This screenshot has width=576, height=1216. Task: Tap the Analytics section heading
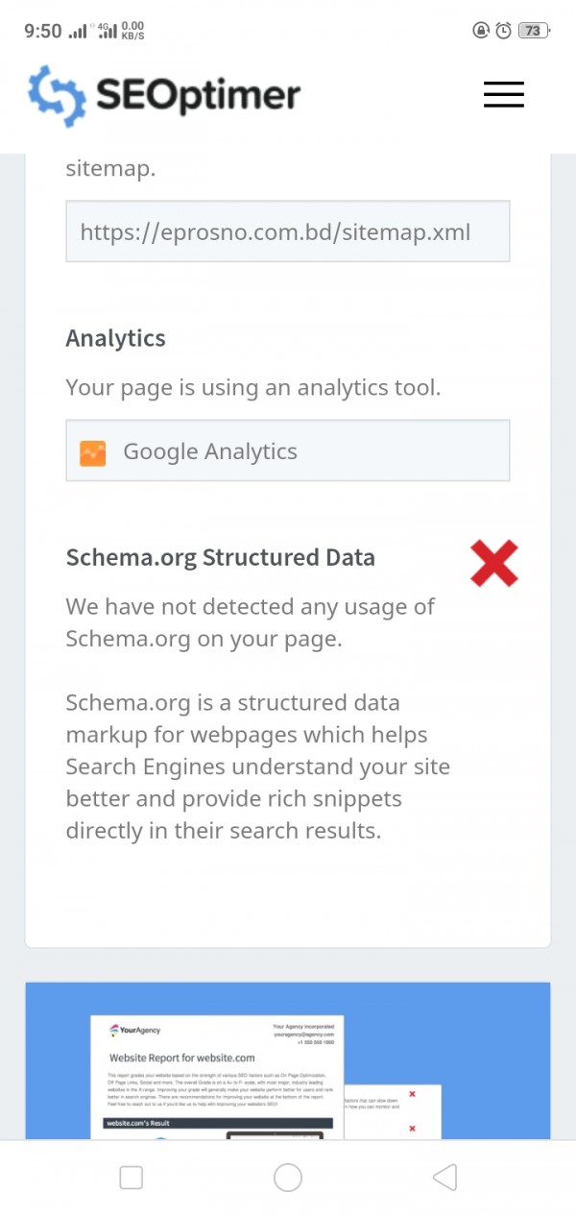[x=115, y=338]
